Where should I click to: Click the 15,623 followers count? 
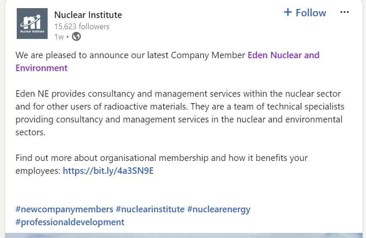click(x=82, y=27)
